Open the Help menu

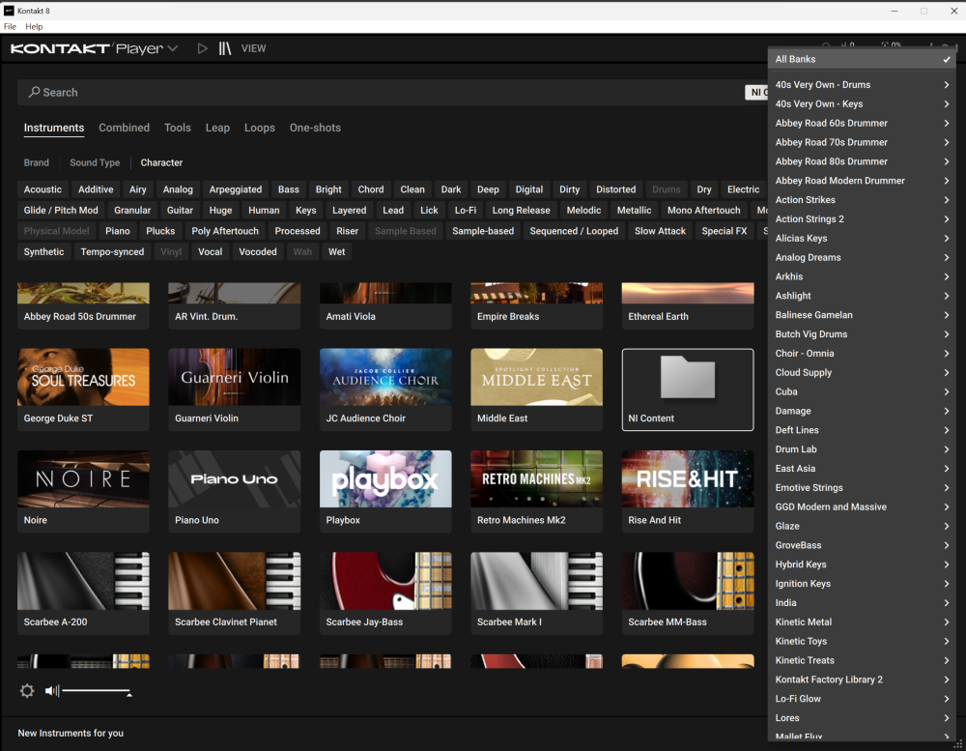point(34,26)
